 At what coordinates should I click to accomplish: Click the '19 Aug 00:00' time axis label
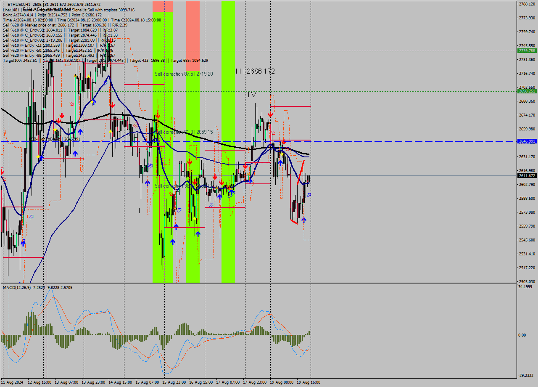coord(282,382)
